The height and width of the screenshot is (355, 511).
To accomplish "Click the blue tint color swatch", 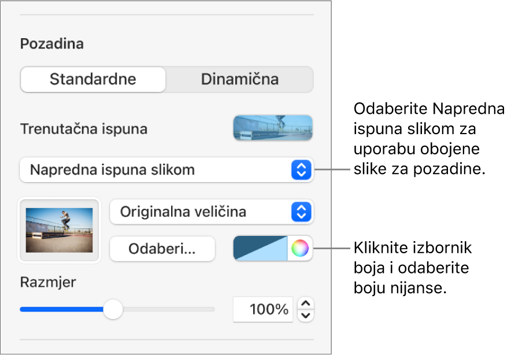I will 260,249.
